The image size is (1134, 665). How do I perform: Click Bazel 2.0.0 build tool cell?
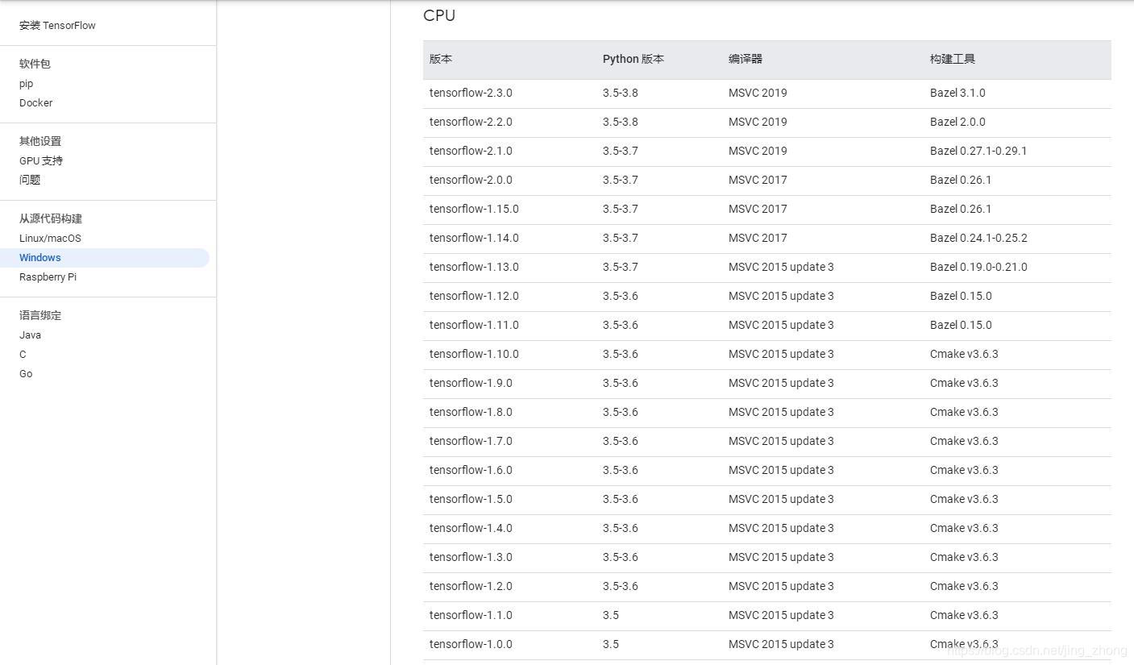(x=957, y=122)
